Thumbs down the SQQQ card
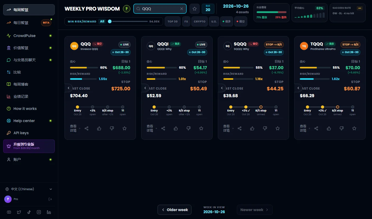The height and width of the screenshot is (219, 372). (265, 128)
